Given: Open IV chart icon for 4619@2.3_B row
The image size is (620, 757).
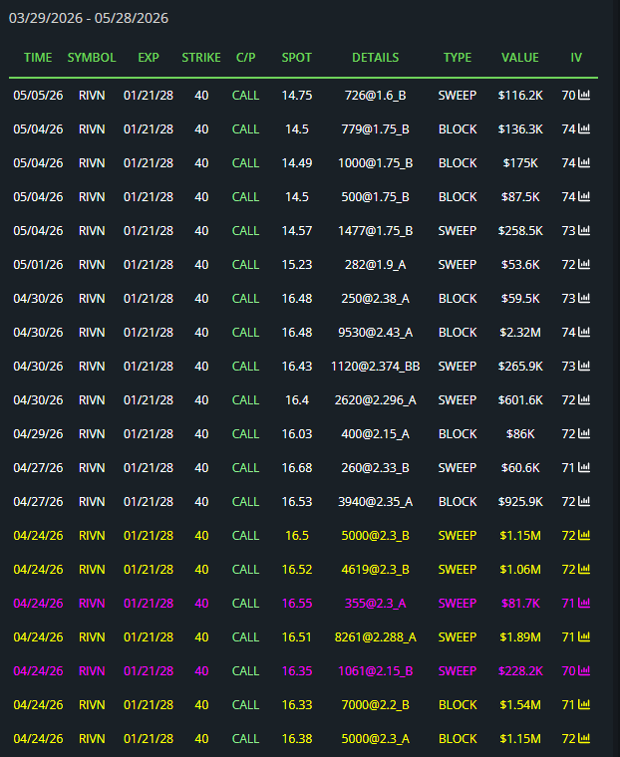Looking at the screenshot, I should tap(584, 569).
